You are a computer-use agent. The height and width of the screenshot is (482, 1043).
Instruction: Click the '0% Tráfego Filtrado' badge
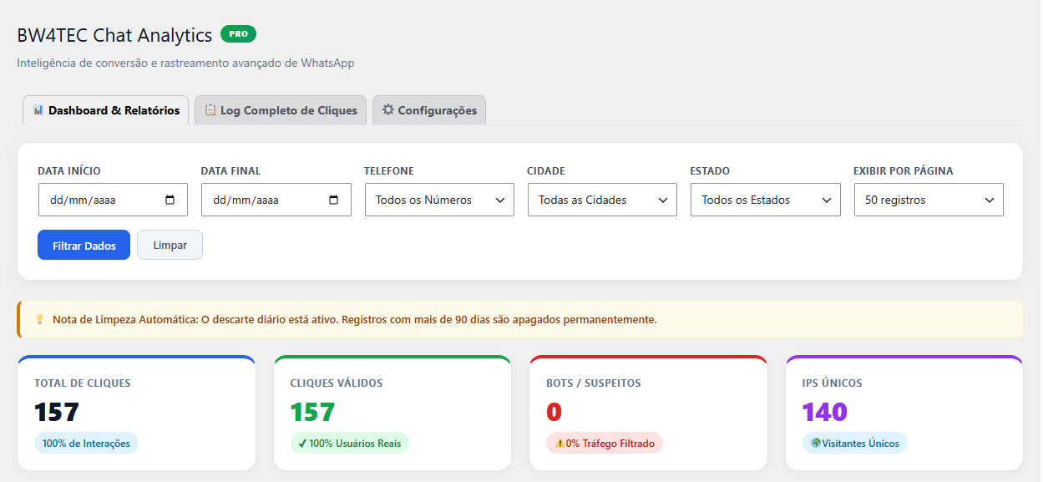click(605, 444)
